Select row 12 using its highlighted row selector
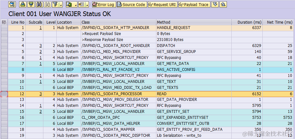 click(x=4, y=94)
